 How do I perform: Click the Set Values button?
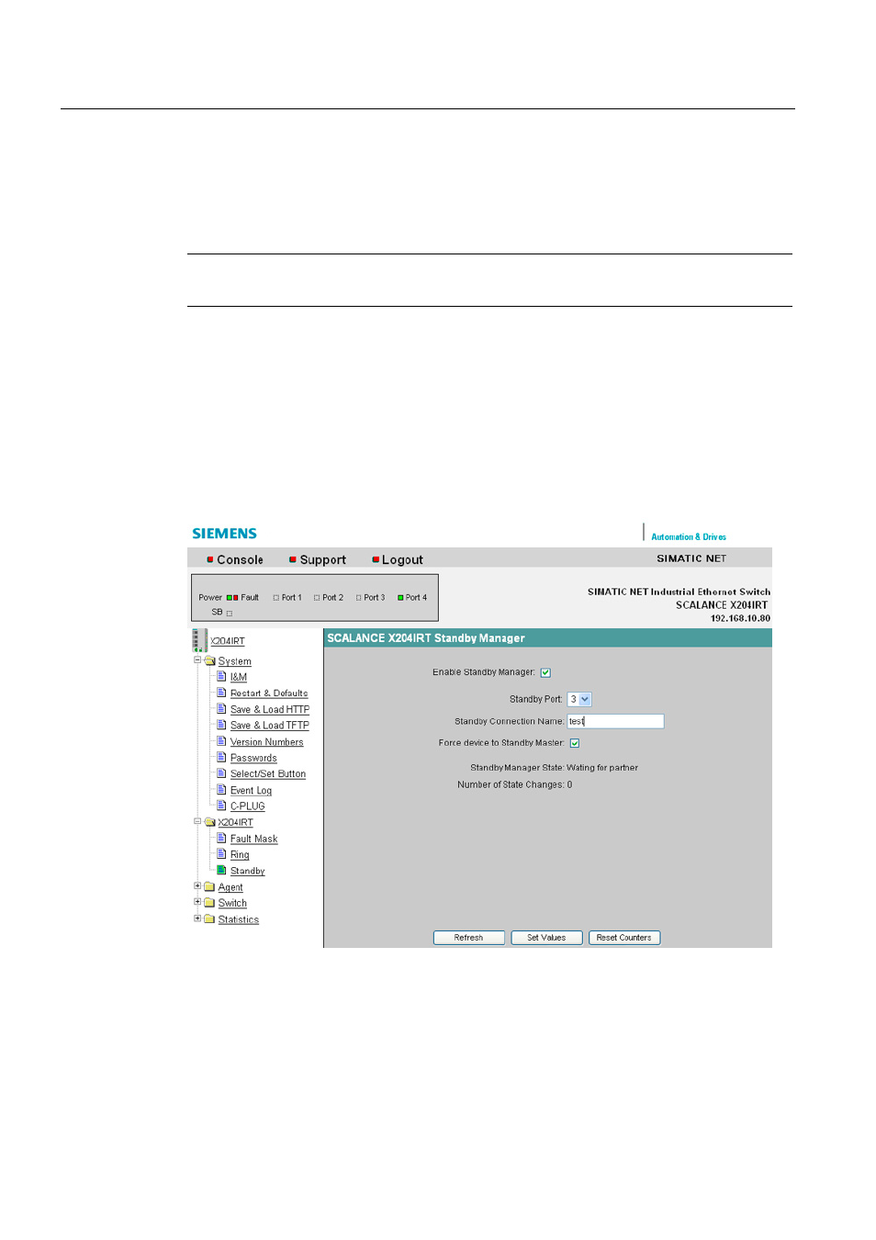pyautogui.click(x=546, y=938)
